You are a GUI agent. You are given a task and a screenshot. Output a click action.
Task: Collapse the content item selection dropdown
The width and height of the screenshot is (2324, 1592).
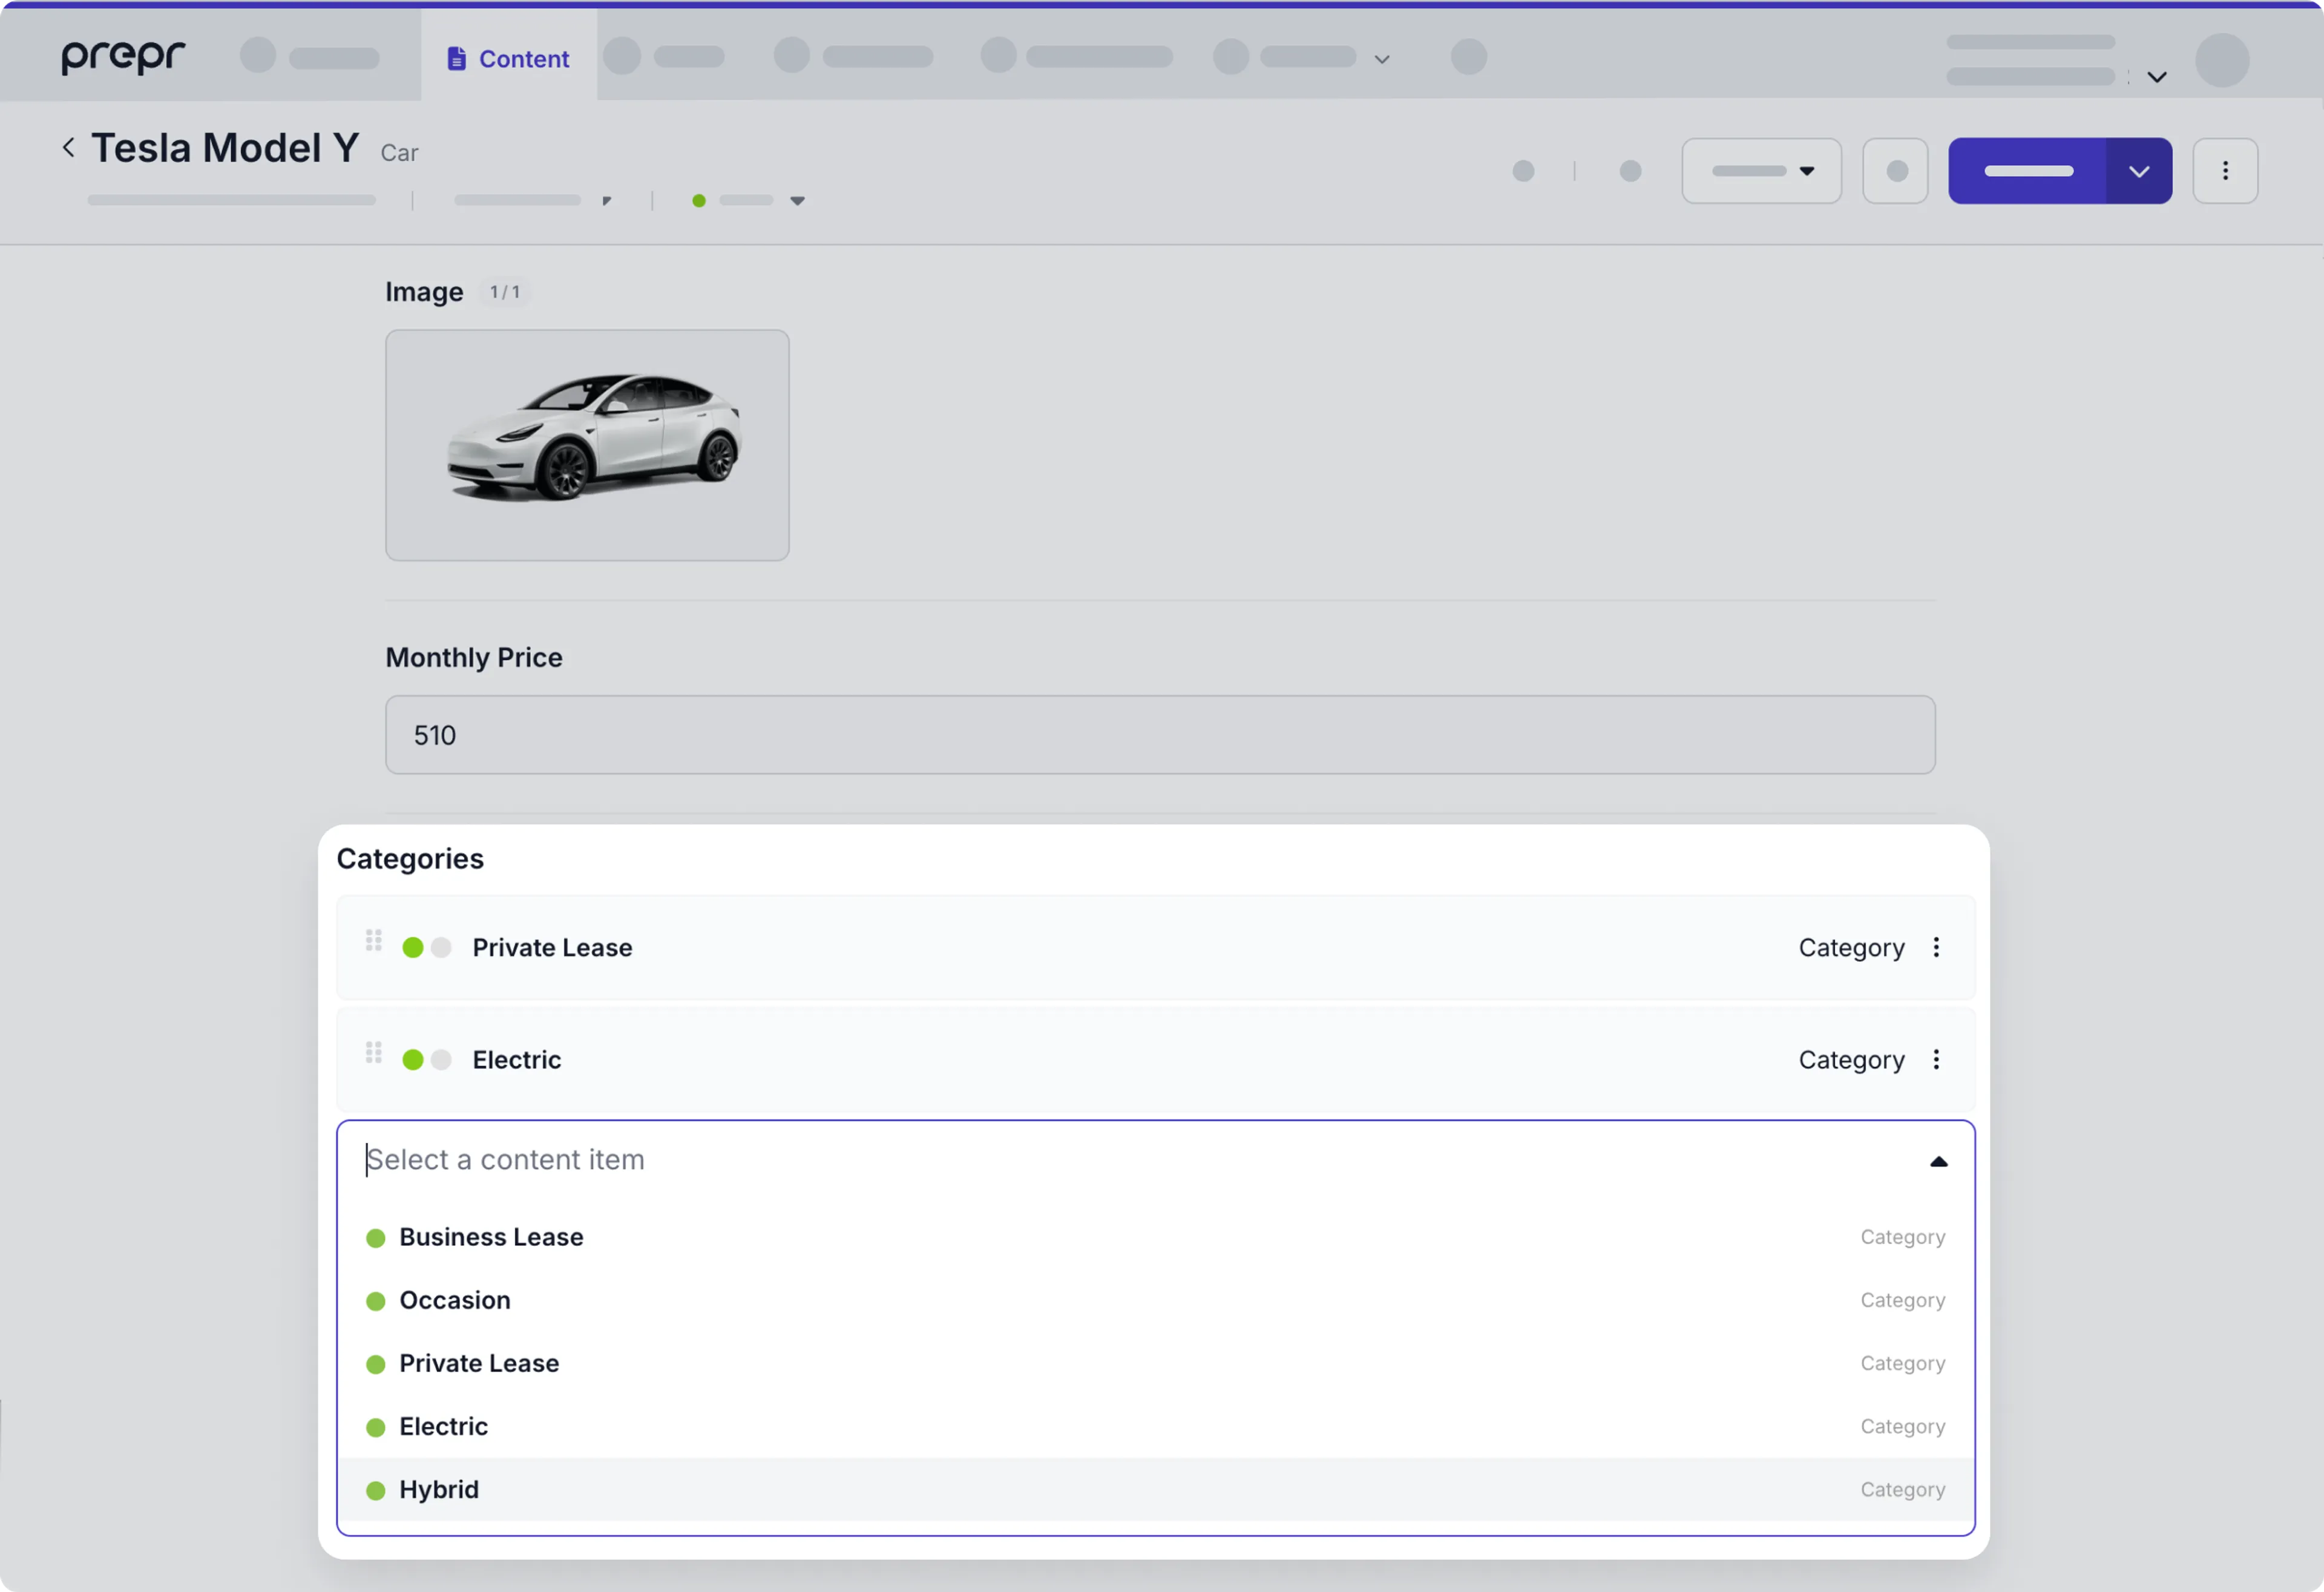tap(1939, 1161)
